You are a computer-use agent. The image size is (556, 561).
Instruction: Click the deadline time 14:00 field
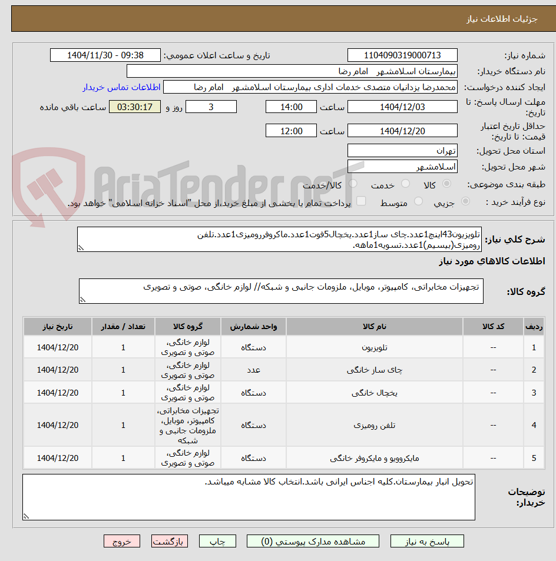coord(291,107)
